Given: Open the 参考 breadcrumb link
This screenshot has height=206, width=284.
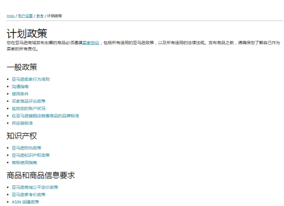Looking at the screenshot, I should [x=40, y=16].
